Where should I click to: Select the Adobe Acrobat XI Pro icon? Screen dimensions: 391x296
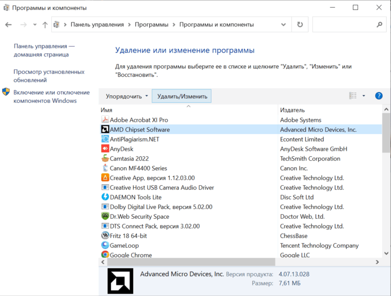coord(105,120)
